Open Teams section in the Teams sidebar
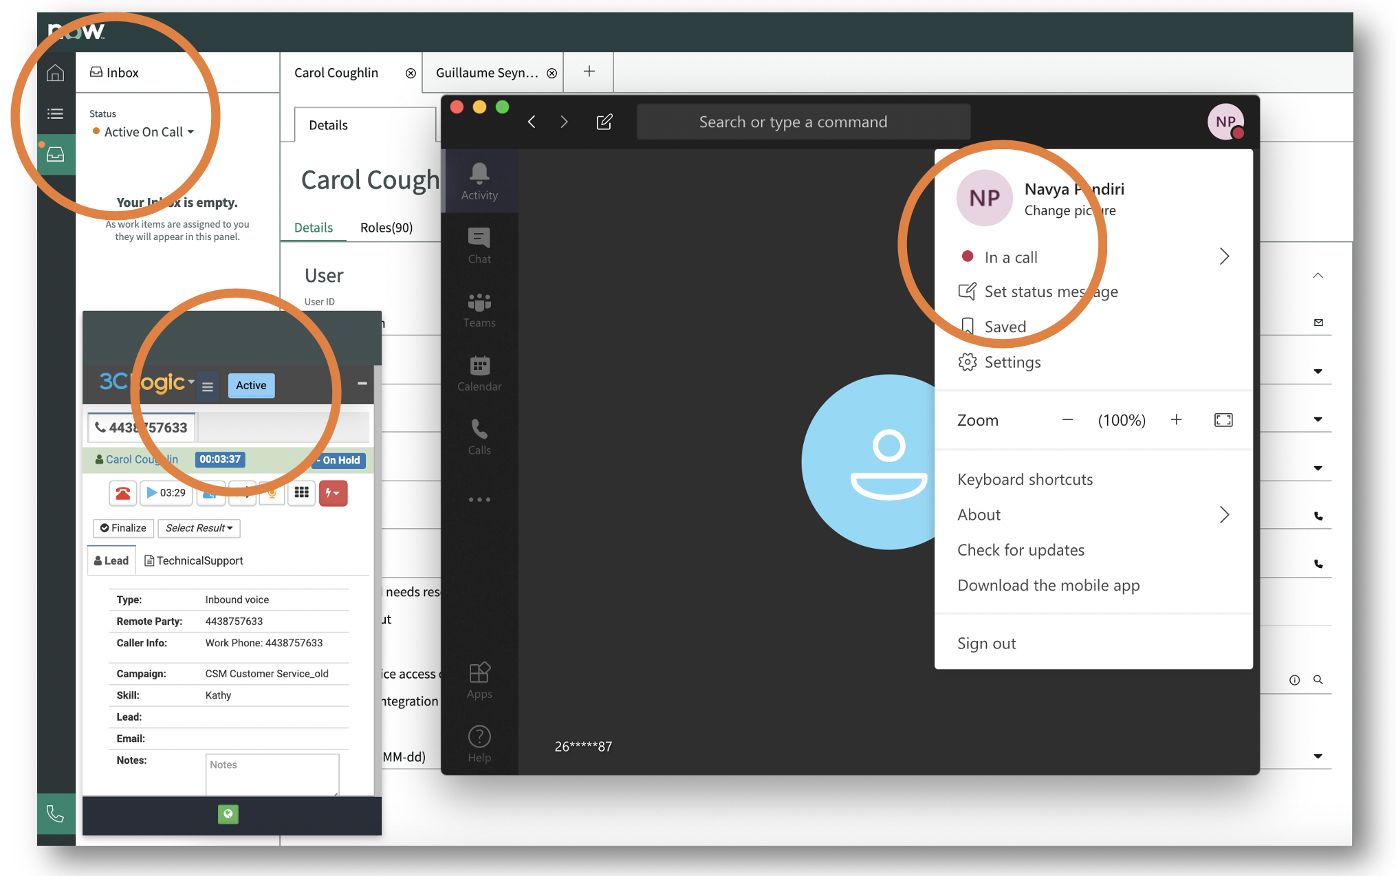This screenshot has width=1396, height=876. pos(479,309)
